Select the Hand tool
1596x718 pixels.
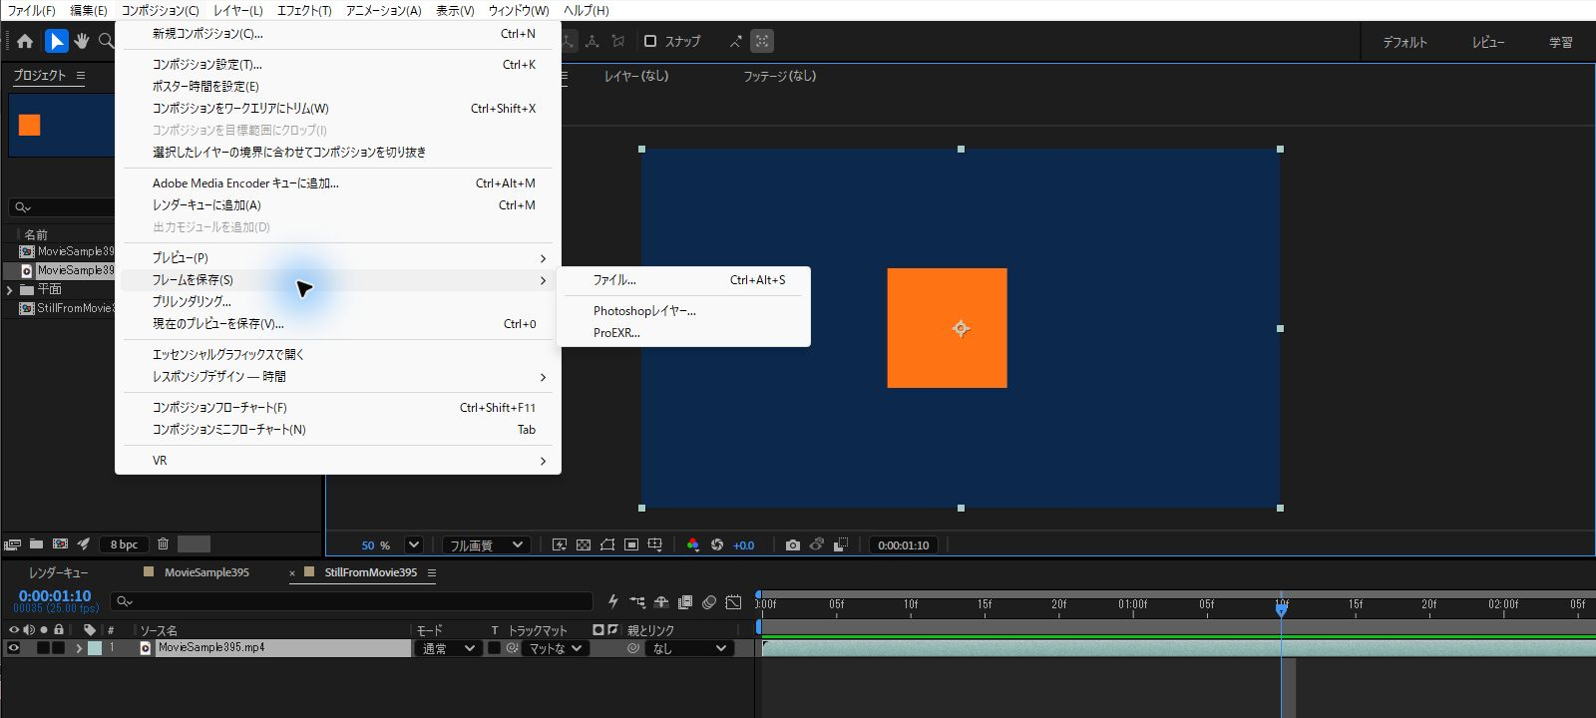tap(82, 41)
